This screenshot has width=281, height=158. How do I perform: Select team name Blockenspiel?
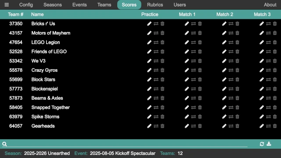(x=44, y=89)
